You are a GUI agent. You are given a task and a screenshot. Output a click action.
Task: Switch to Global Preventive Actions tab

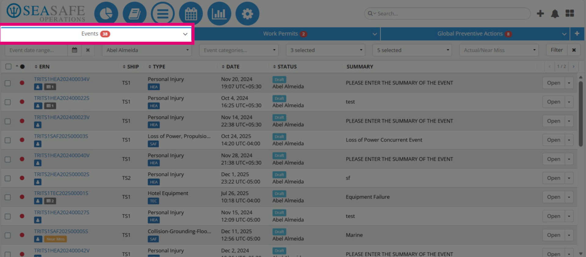point(475,34)
